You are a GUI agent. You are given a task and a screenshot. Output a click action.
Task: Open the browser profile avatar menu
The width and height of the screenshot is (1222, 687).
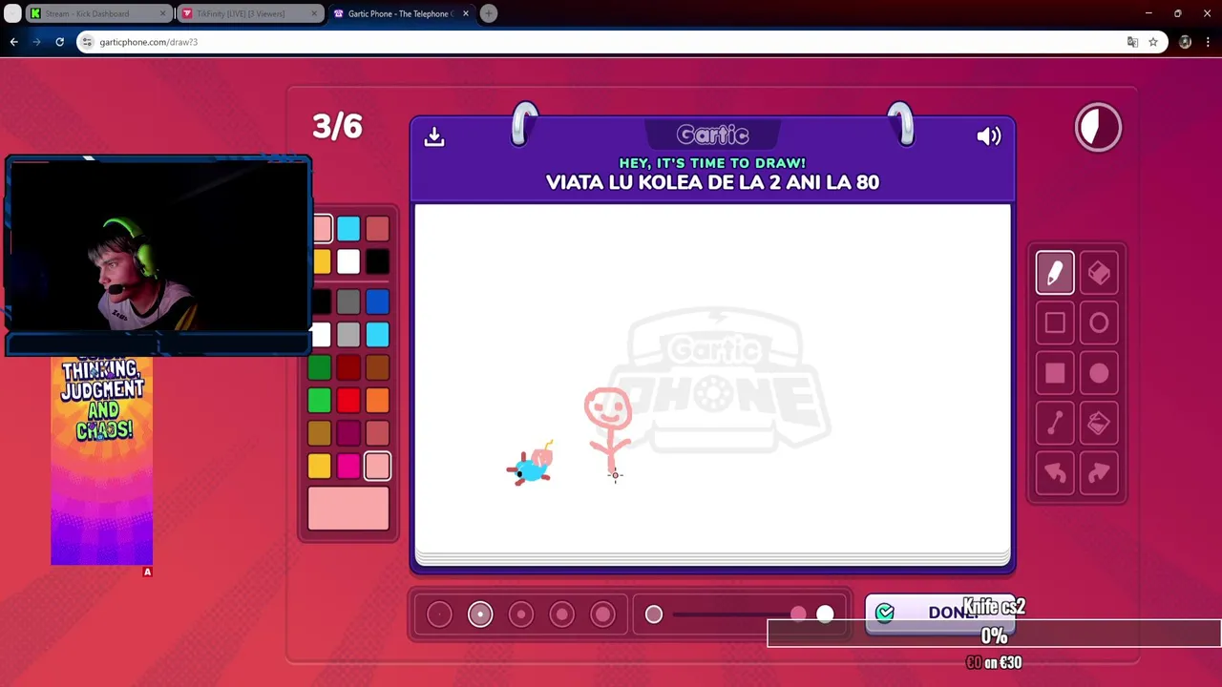pyautogui.click(x=1185, y=42)
